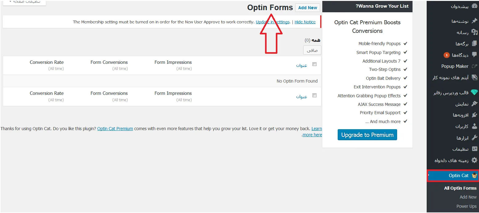Click the Optin Cat cat icon
The width and height of the screenshot is (479, 213).
(474, 175)
